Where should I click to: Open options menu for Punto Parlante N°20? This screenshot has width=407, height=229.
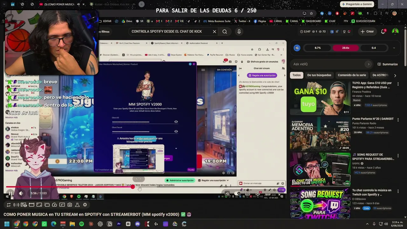tap(398, 120)
